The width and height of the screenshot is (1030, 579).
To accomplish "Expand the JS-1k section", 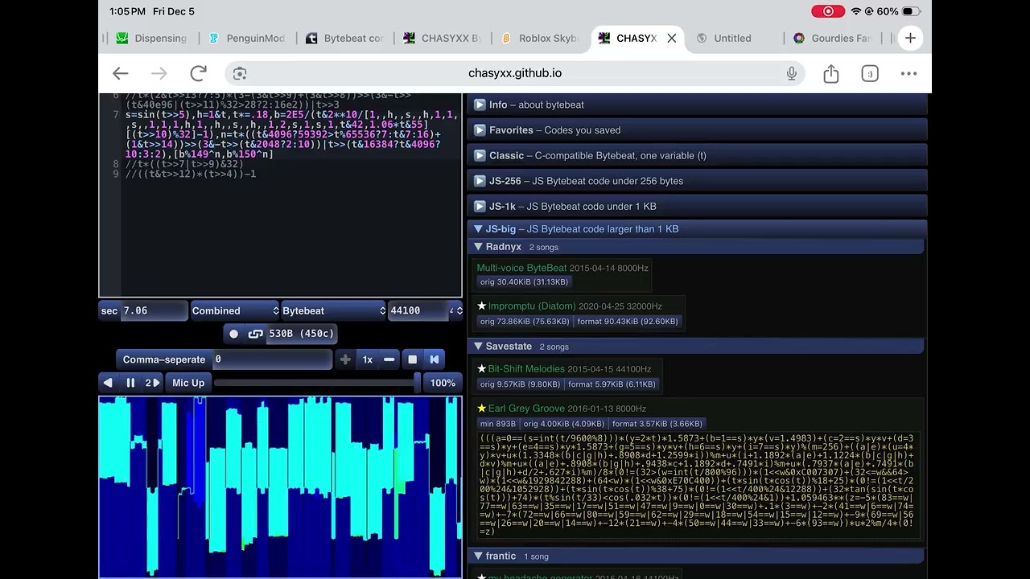I will tap(697, 207).
